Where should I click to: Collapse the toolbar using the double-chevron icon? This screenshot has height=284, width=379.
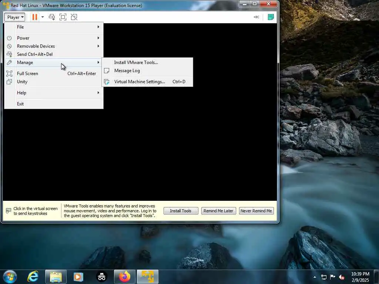[x=256, y=17]
